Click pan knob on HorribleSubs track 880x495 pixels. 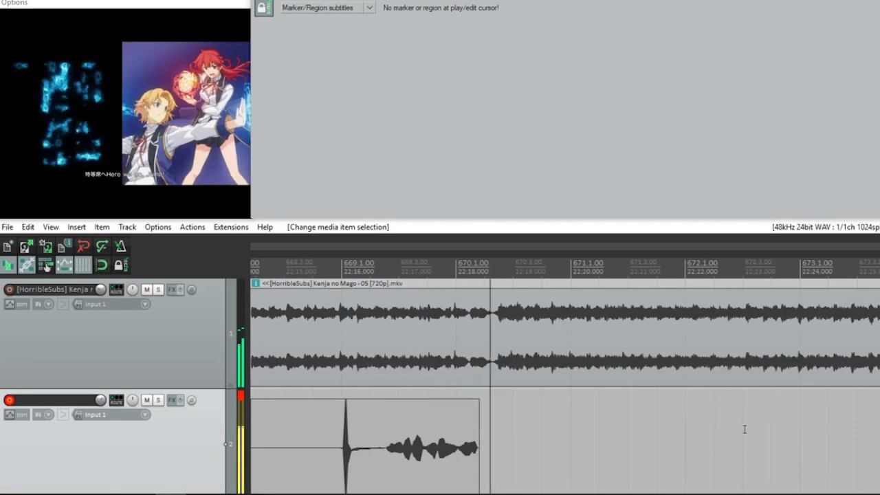pyautogui.click(x=132, y=289)
